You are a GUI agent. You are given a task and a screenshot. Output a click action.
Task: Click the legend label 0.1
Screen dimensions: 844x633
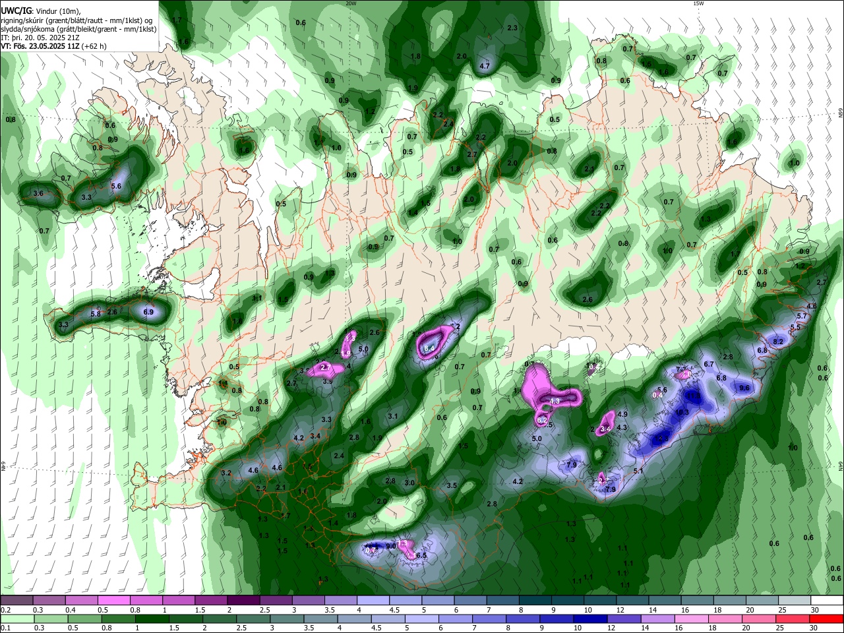point(5,628)
